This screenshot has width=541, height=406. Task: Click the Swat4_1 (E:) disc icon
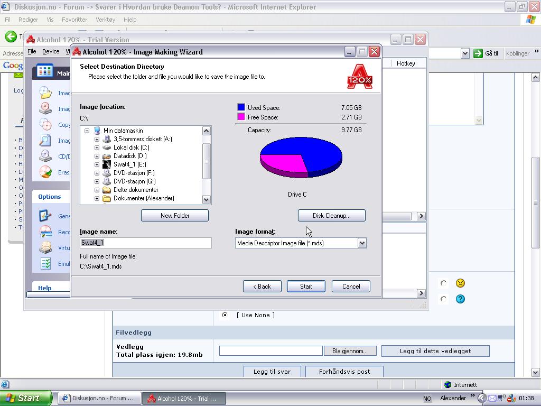click(107, 164)
